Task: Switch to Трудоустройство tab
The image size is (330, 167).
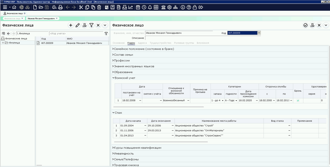Action: (x=160, y=43)
